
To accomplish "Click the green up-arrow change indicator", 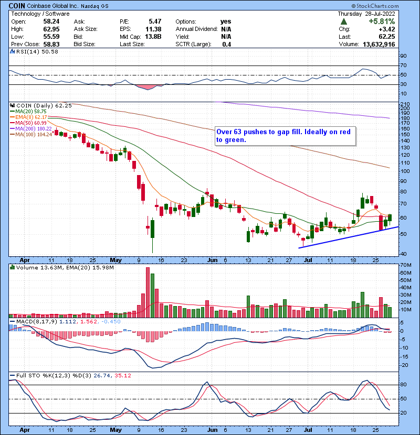I will (343, 21).
